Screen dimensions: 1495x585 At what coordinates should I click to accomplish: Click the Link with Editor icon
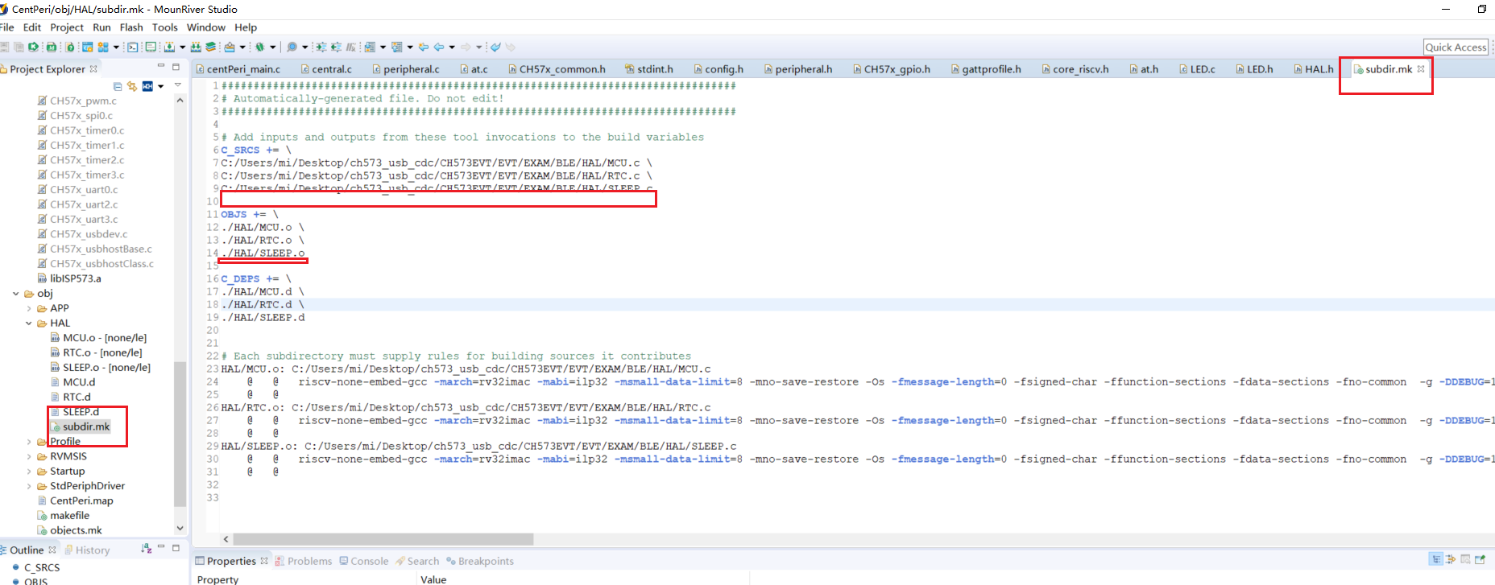pos(131,86)
